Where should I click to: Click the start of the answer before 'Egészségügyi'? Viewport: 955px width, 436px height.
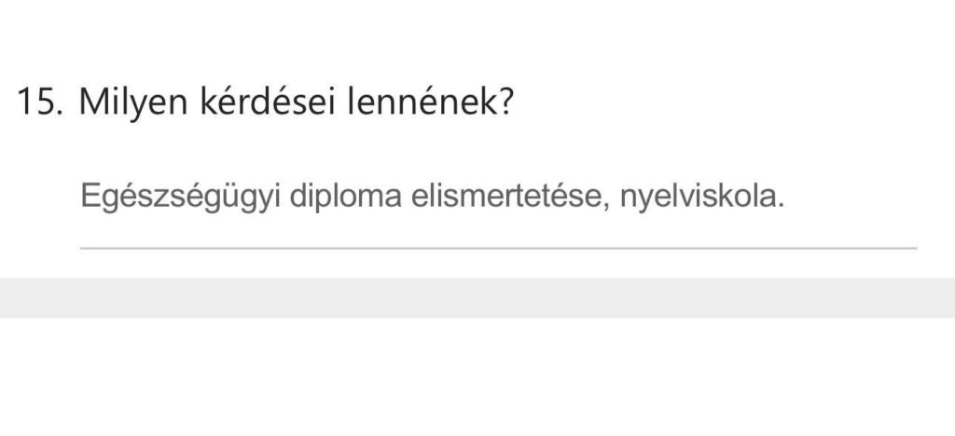coord(82,198)
